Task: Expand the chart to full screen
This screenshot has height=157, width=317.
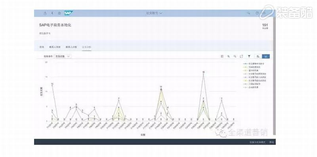Action: click(241, 56)
